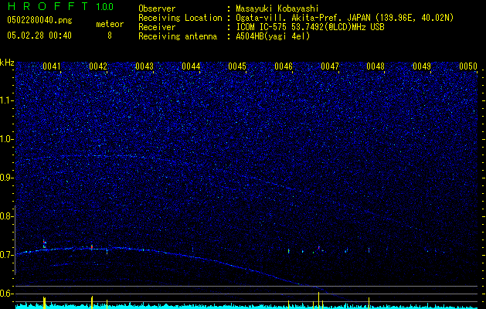Screen dimensions: 486x309
Task: Click the 0.9 kHz axis label
Action: tap(7, 178)
